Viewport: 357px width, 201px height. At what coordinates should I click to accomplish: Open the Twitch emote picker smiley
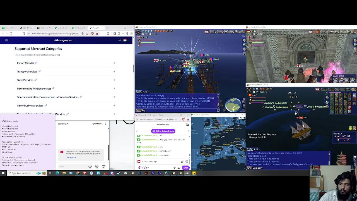[x=187, y=162]
